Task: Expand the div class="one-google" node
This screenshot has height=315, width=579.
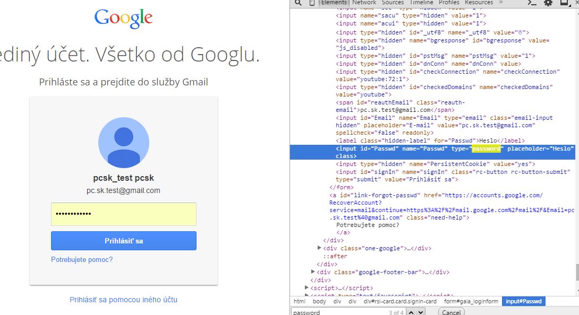Action: point(319,248)
